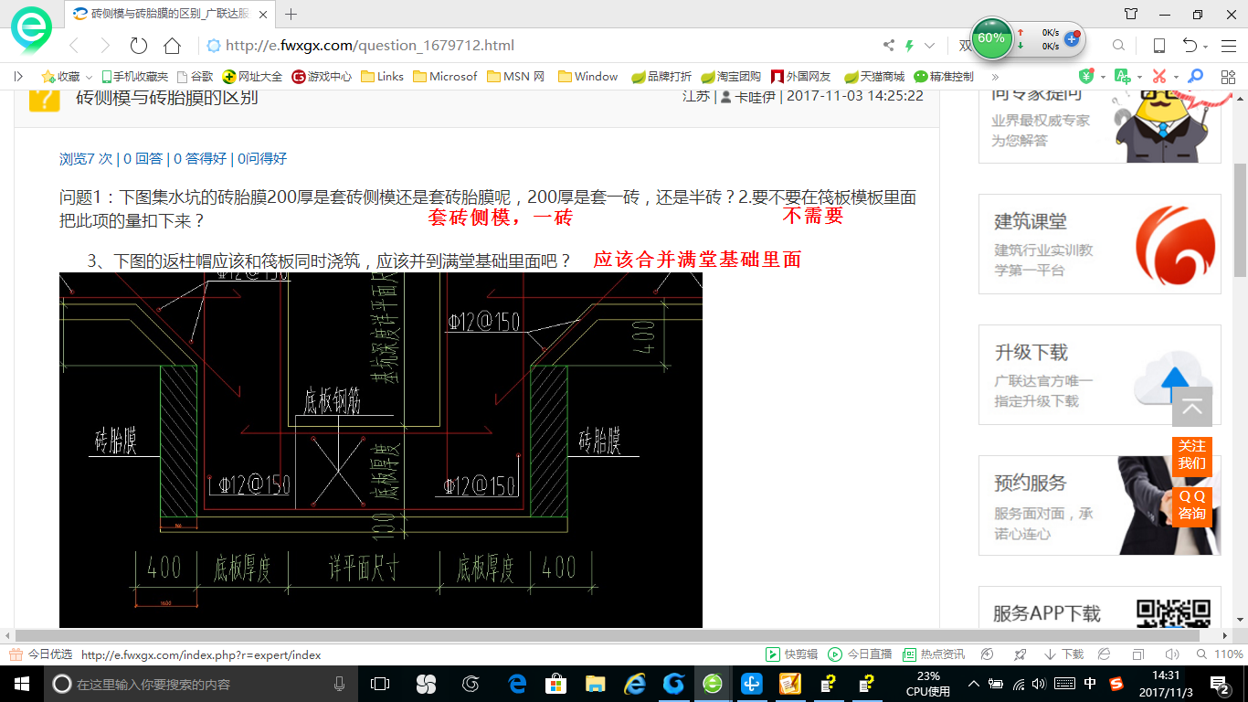Click the rocket accelerator status icon
Image resolution: width=1248 pixels, height=702 pixels.
click(x=1021, y=654)
